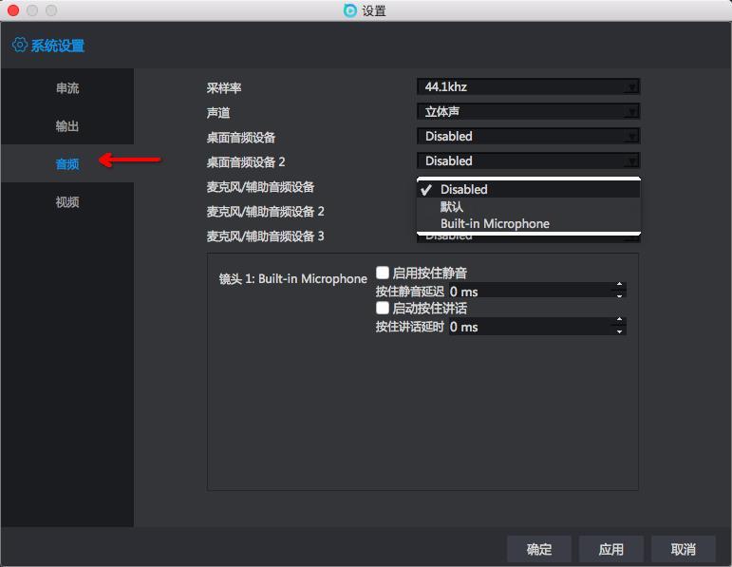Open the 采样率 44.1khz dropdown
This screenshot has width=732, height=567.
point(528,86)
